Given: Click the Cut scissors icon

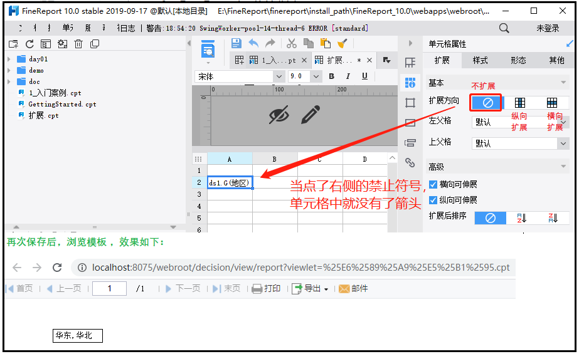Looking at the screenshot, I should (292, 43).
